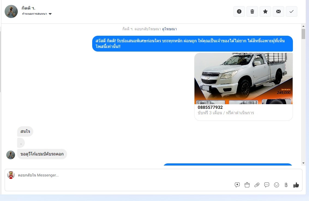
Task: Open the silver pickup truck ad image
Action: [243, 78]
